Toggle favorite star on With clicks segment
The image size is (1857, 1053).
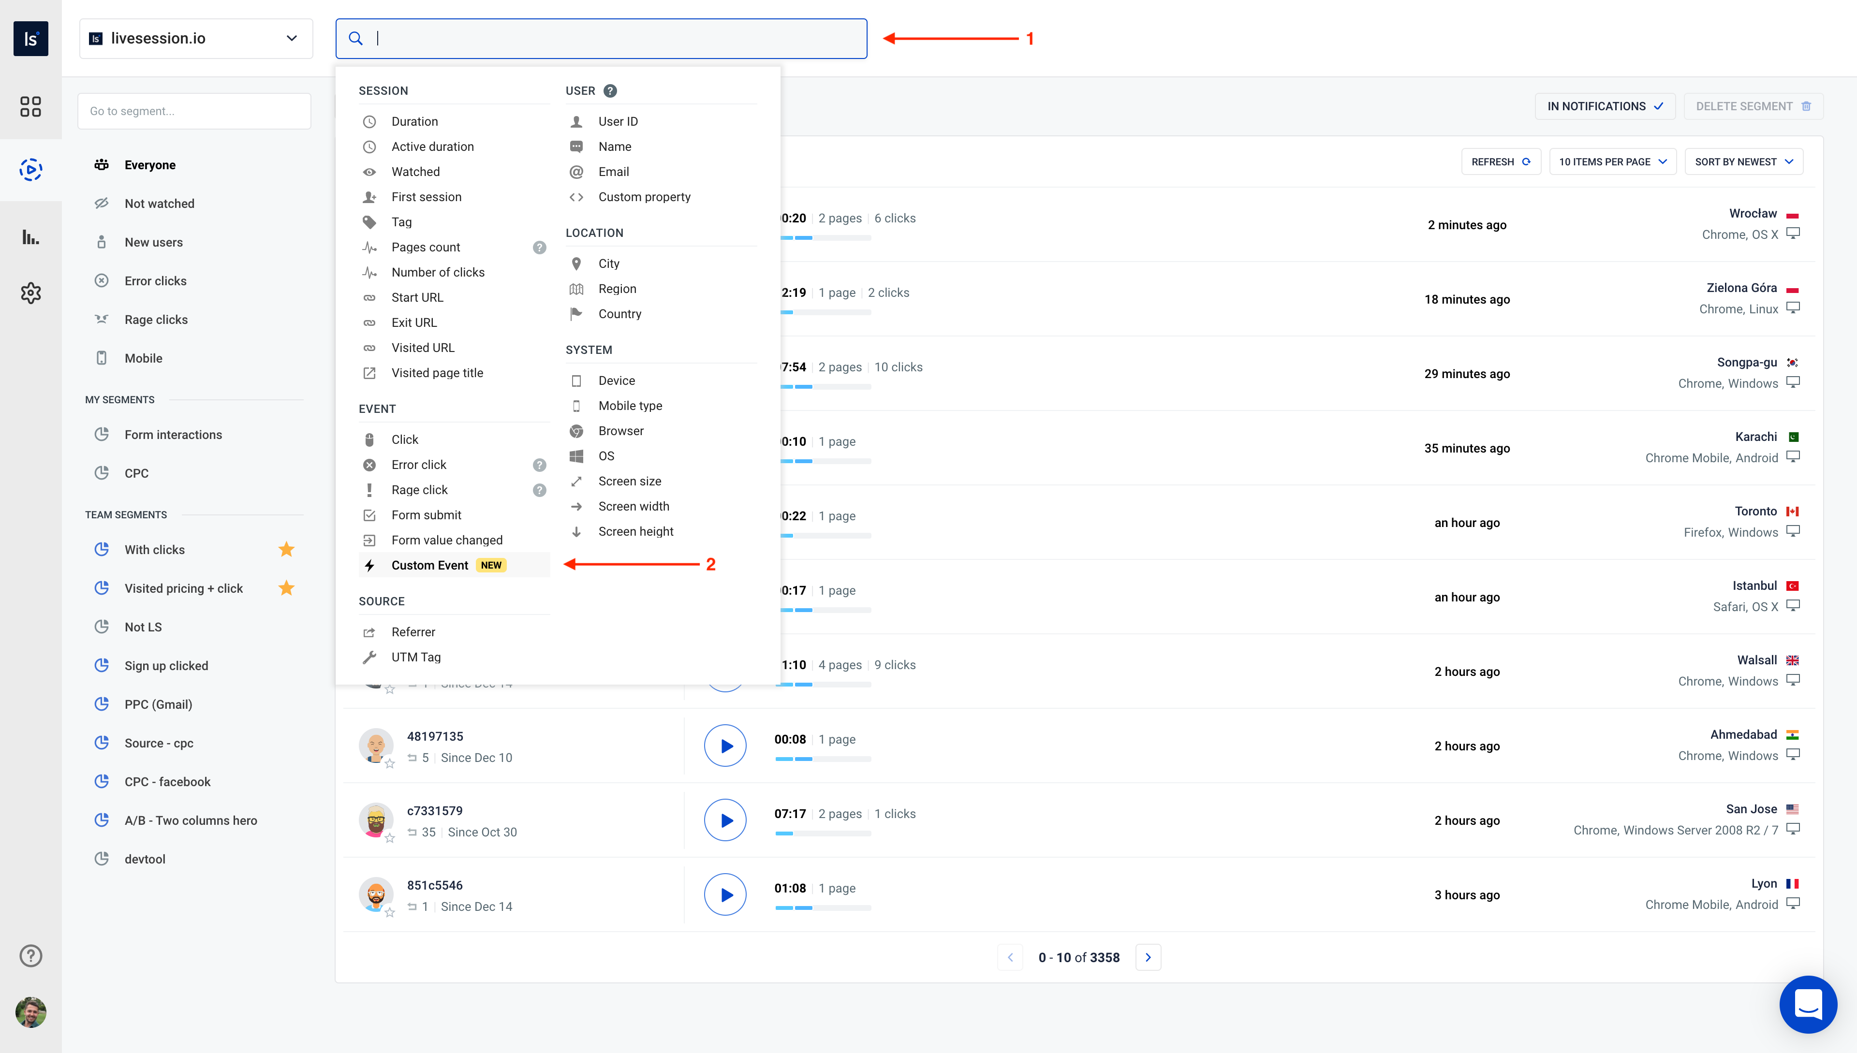tap(286, 549)
